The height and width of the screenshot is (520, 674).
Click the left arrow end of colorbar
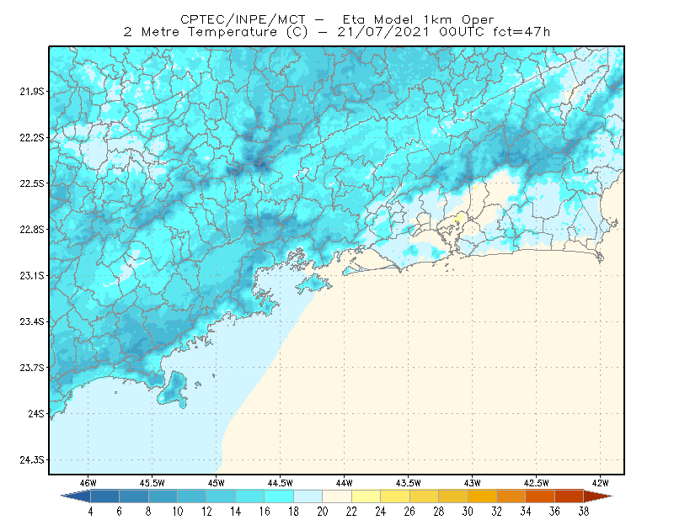(76, 496)
